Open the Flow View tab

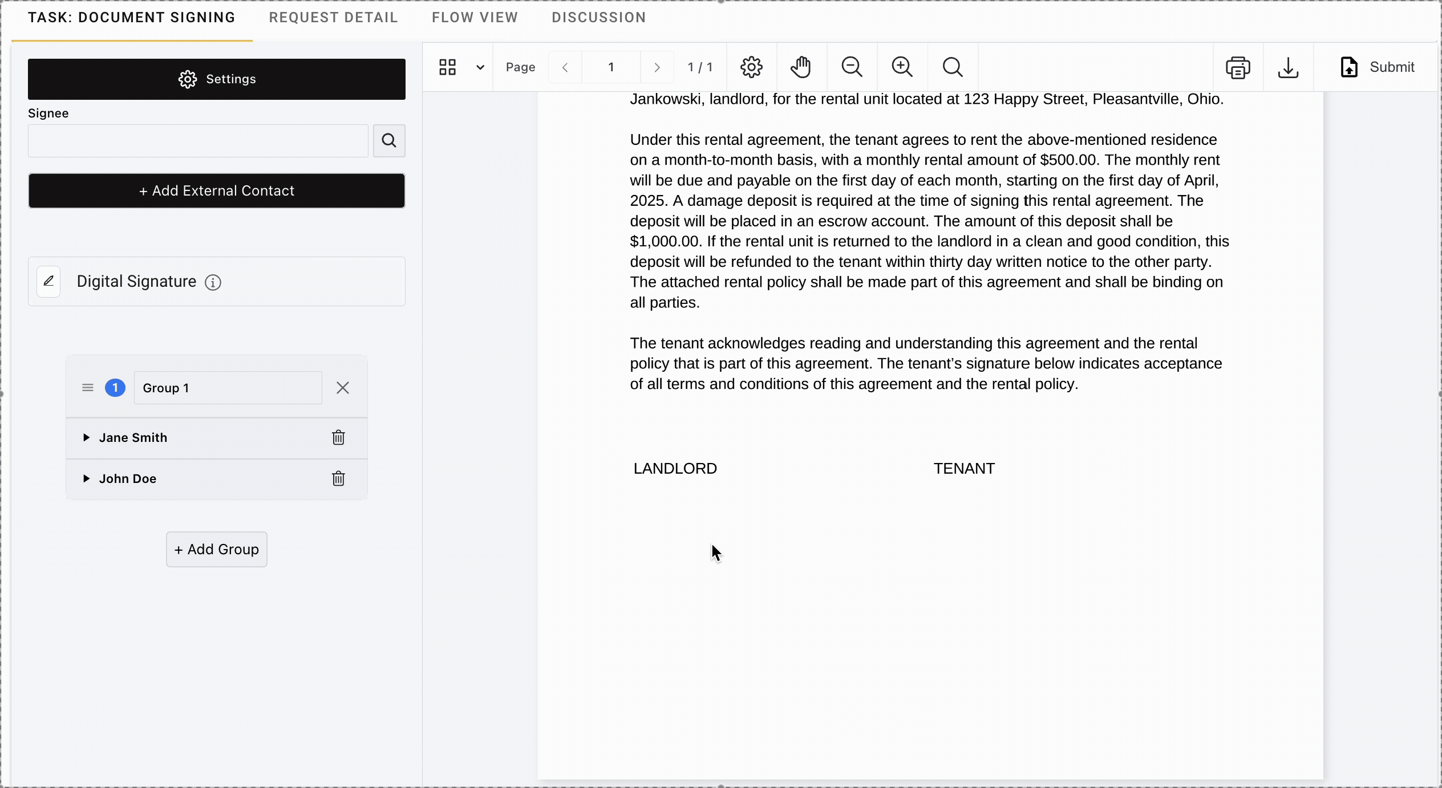click(x=475, y=18)
